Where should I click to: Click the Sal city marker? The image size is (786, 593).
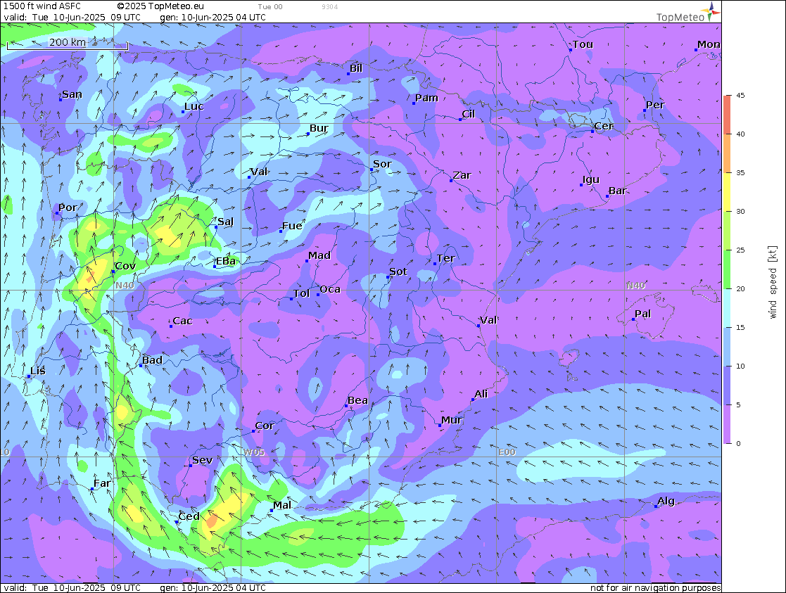click(x=216, y=227)
